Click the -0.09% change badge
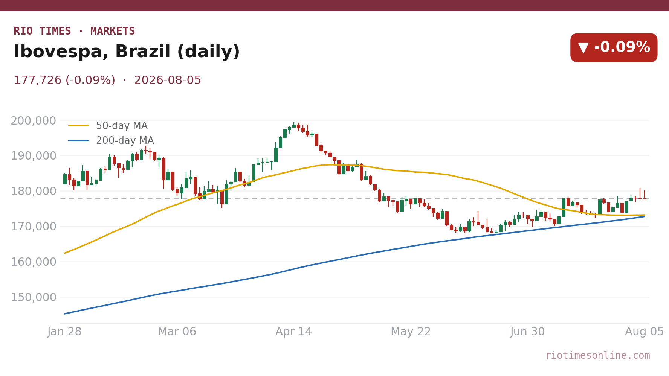The width and height of the screenshot is (669, 376). (614, 48)
